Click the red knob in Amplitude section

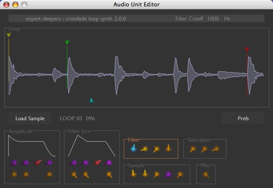(38, 162)
